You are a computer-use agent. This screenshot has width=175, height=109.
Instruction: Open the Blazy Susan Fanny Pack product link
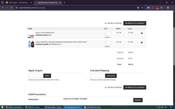tap(45, 33)
